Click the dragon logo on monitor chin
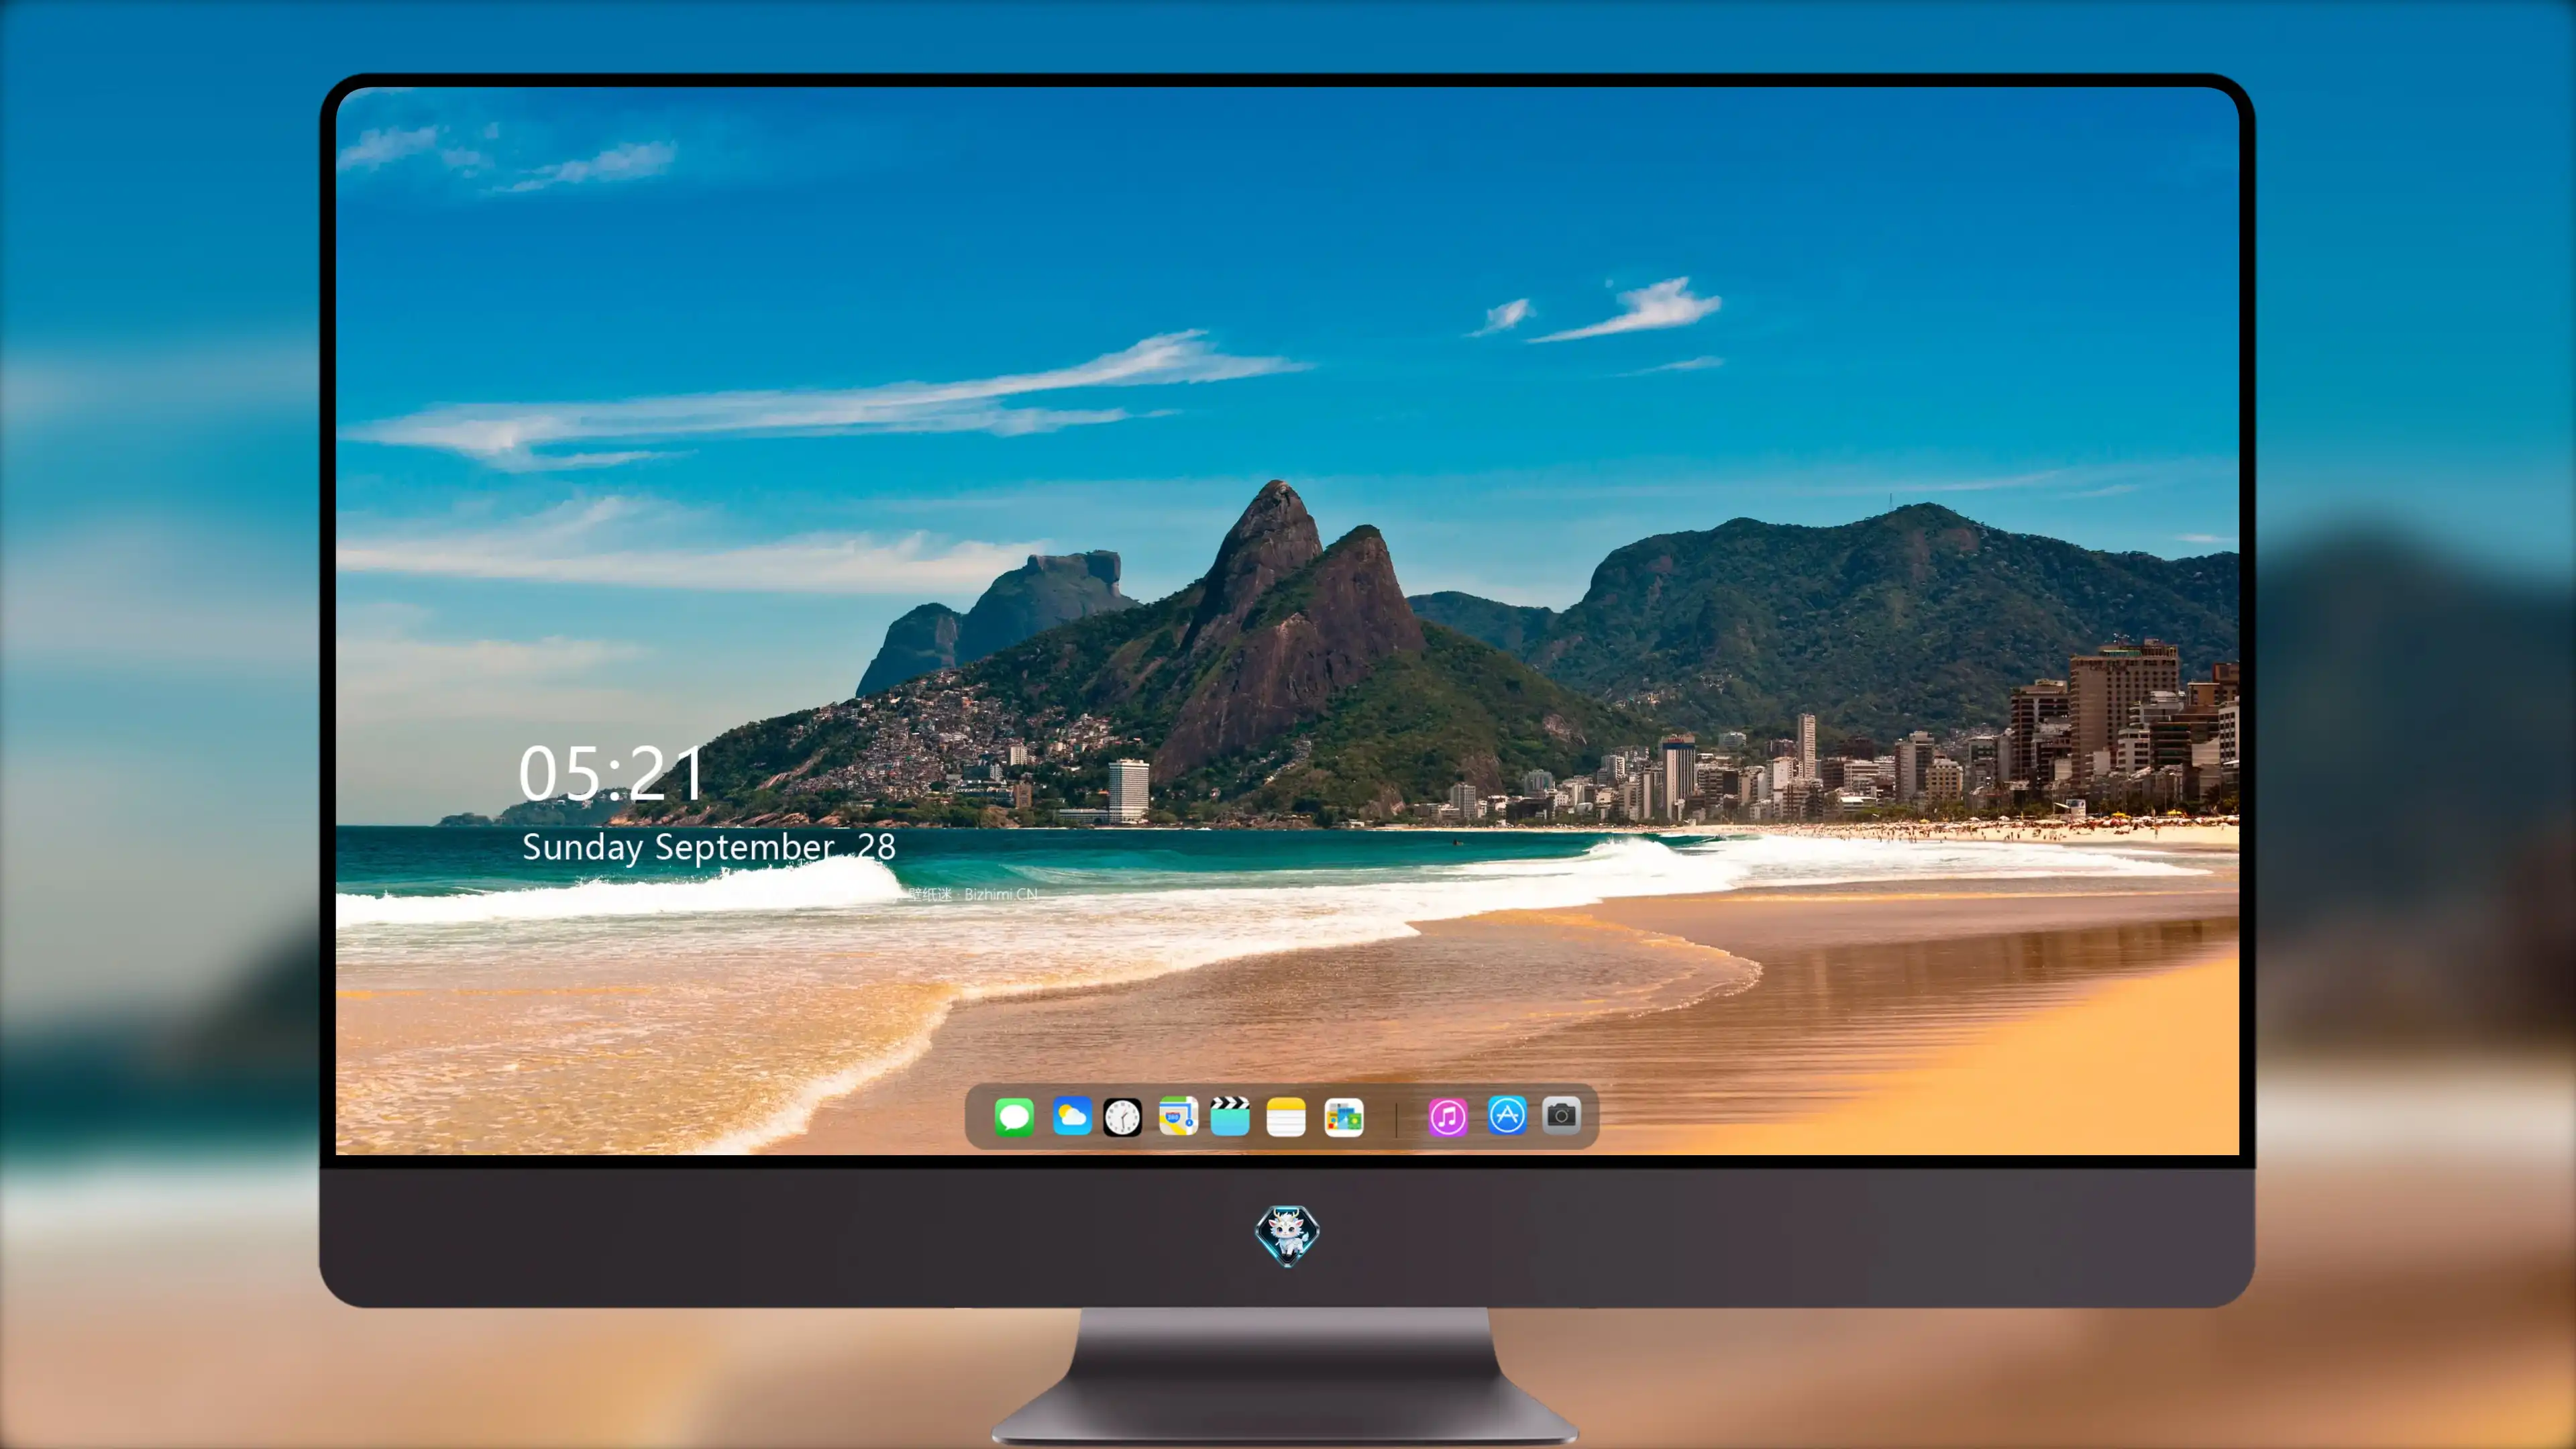 [x=1287, y=1236]
